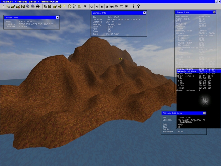Click the Pixel value 442X 333Y
Screen dimensions: 221x166
(26, 22)
